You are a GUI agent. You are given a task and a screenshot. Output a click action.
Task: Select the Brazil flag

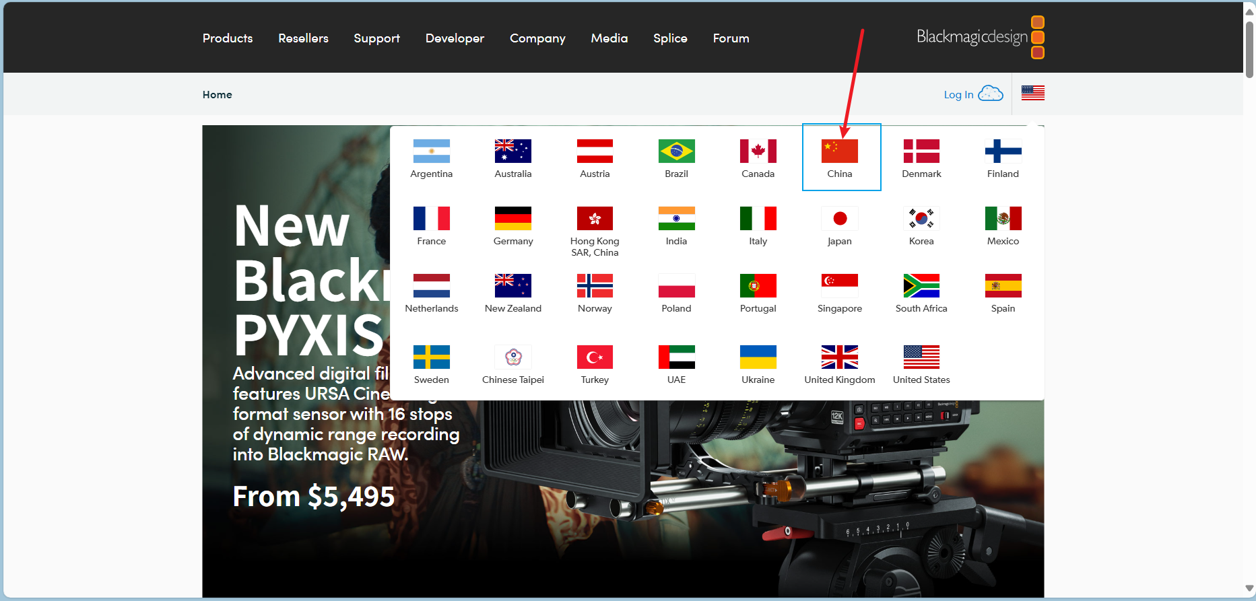point(676,151)
